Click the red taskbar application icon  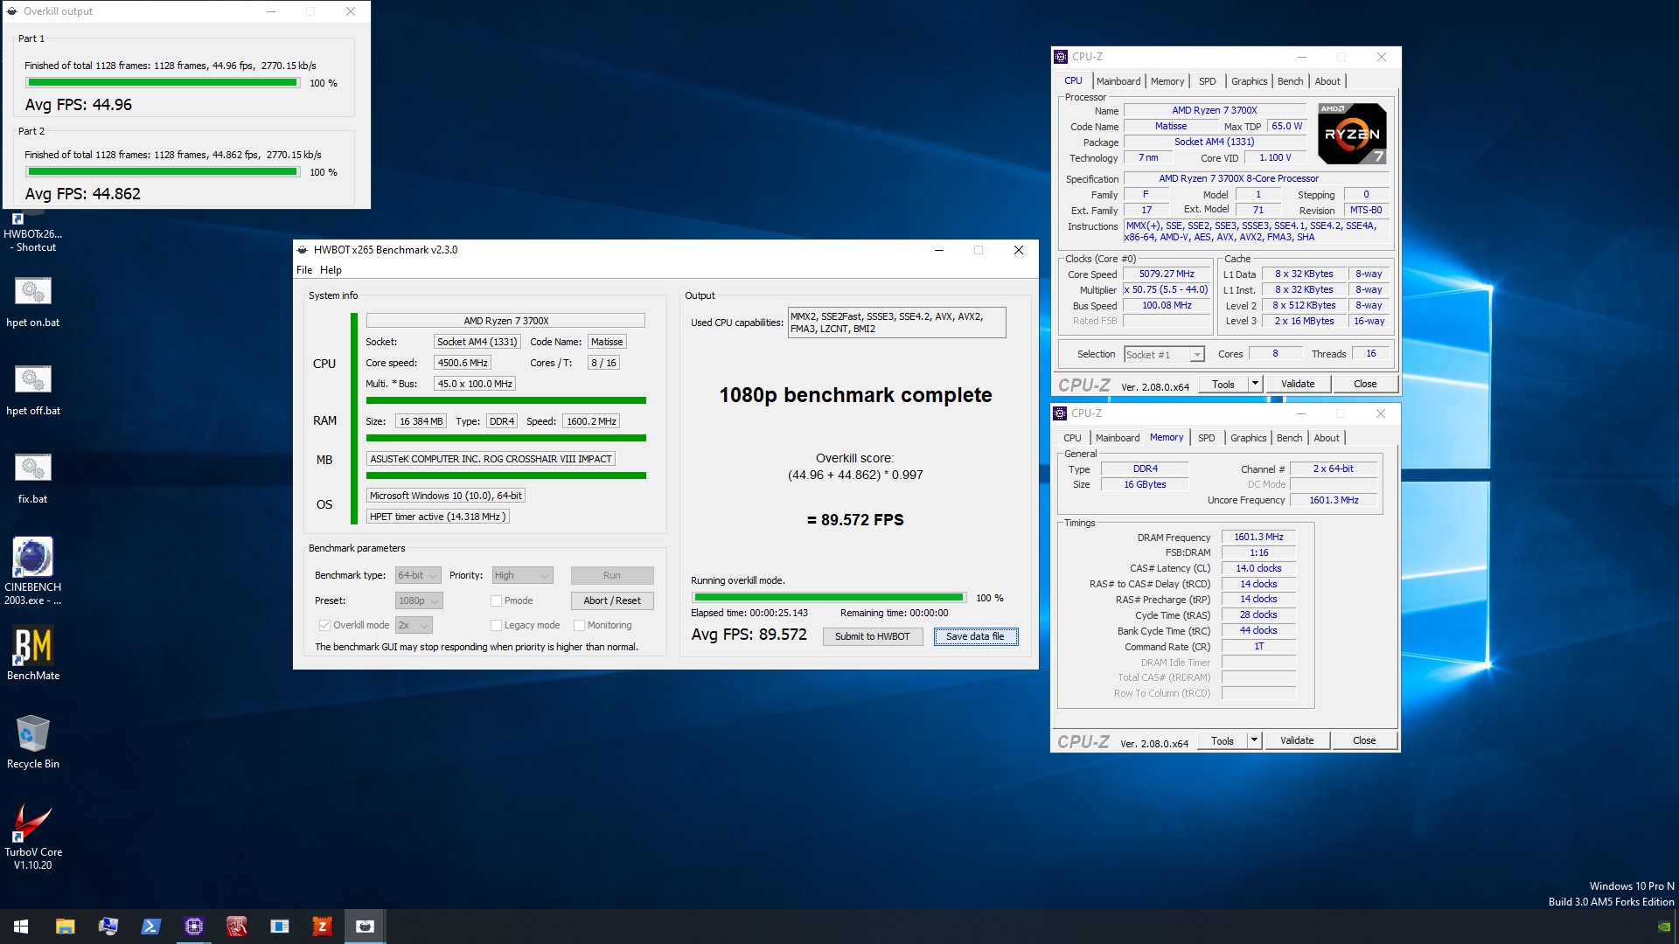pyautogui.click(x=236, y=927)
